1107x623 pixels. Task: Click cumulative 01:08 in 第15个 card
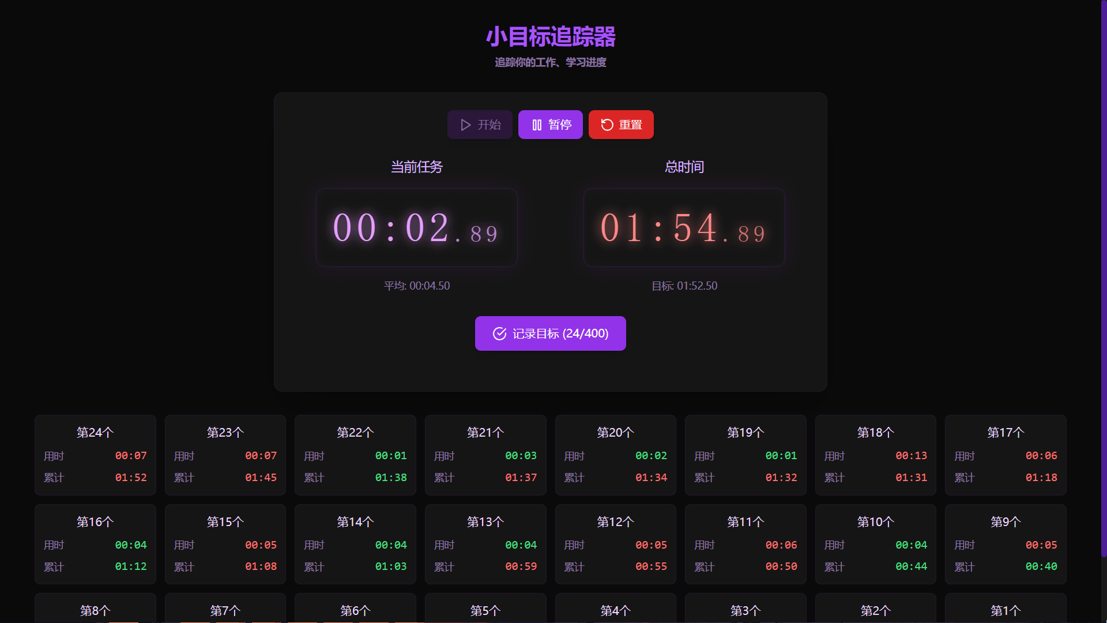pos(261,566)
